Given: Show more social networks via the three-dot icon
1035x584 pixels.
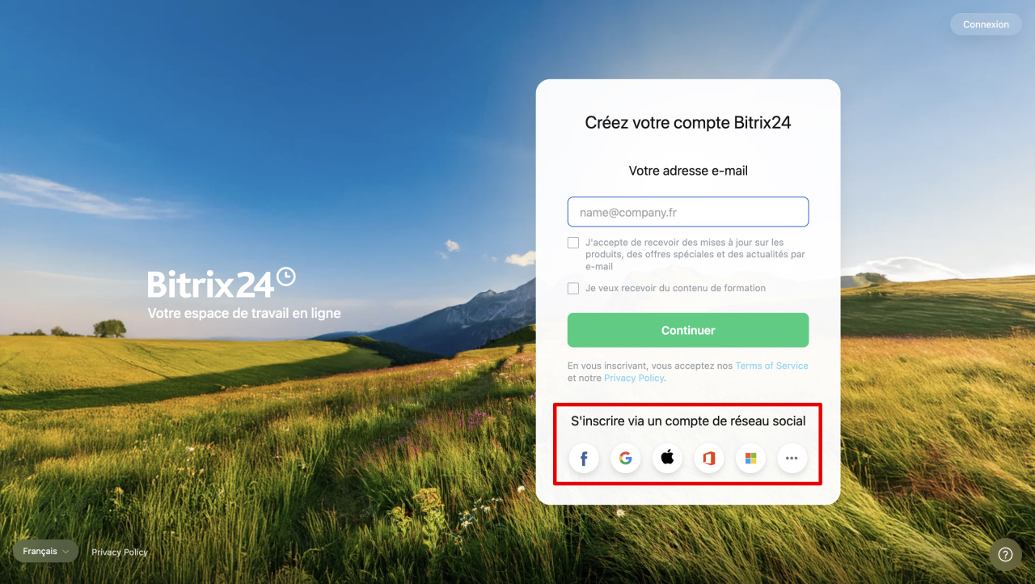Looking at the screenshot, I should tap(792, 459).
